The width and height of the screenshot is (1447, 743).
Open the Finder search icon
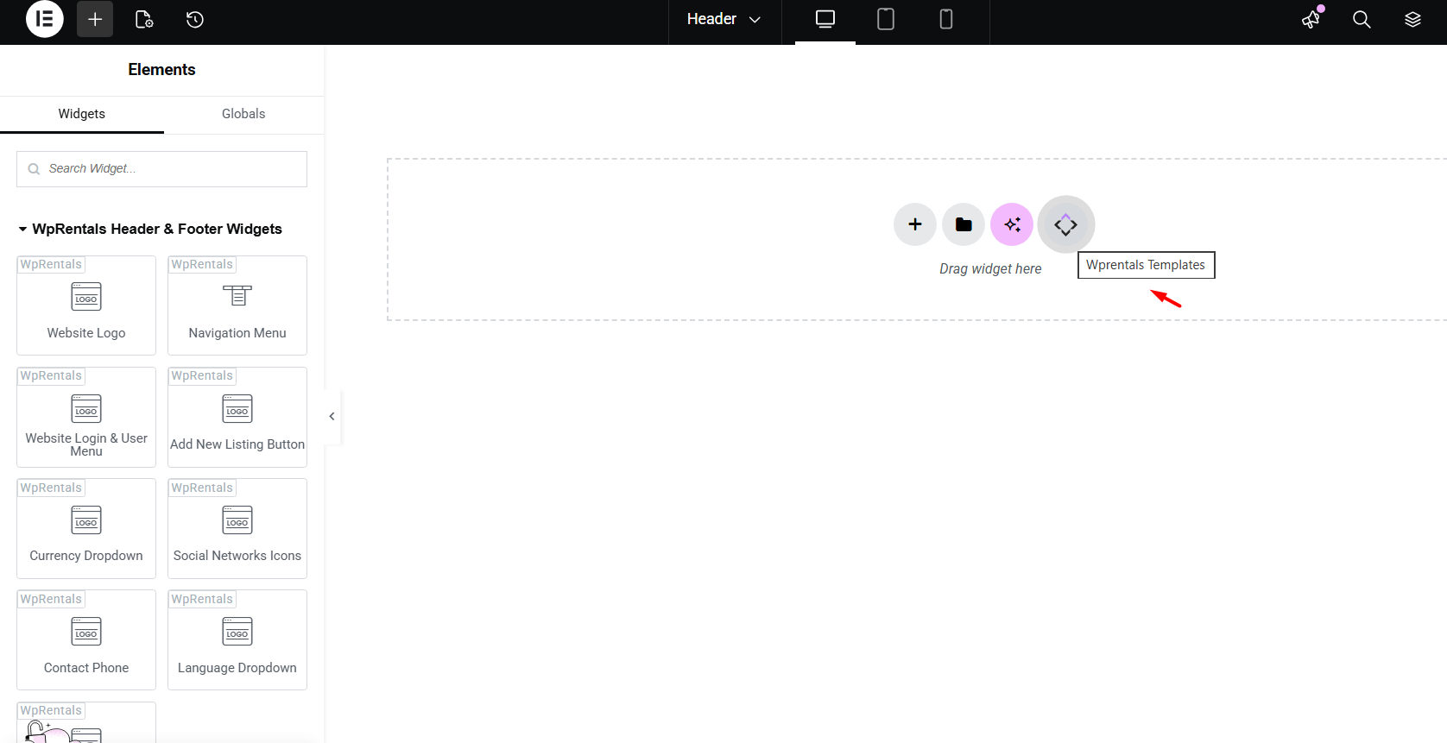pyautogui.click(x=1362, y=19)
